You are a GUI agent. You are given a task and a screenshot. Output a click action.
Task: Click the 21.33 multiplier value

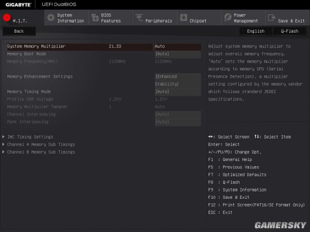coord(115,46)
